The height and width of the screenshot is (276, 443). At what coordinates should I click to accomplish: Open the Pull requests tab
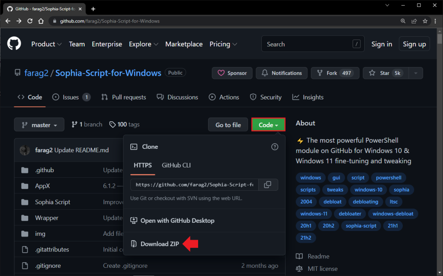124,97
